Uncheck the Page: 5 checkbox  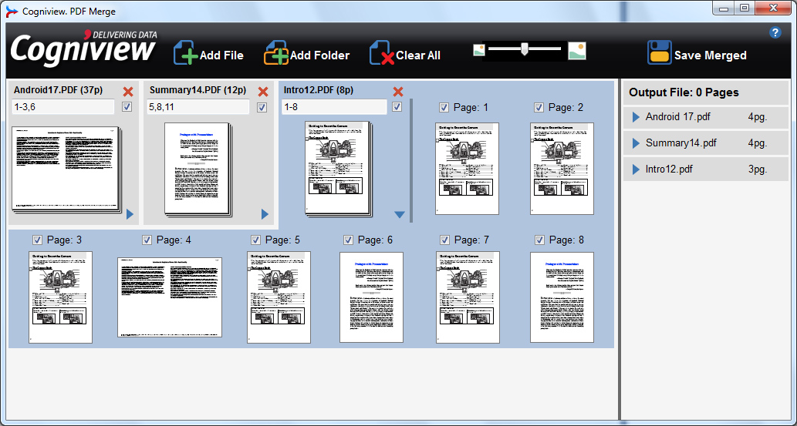click(x=255, y=240)
